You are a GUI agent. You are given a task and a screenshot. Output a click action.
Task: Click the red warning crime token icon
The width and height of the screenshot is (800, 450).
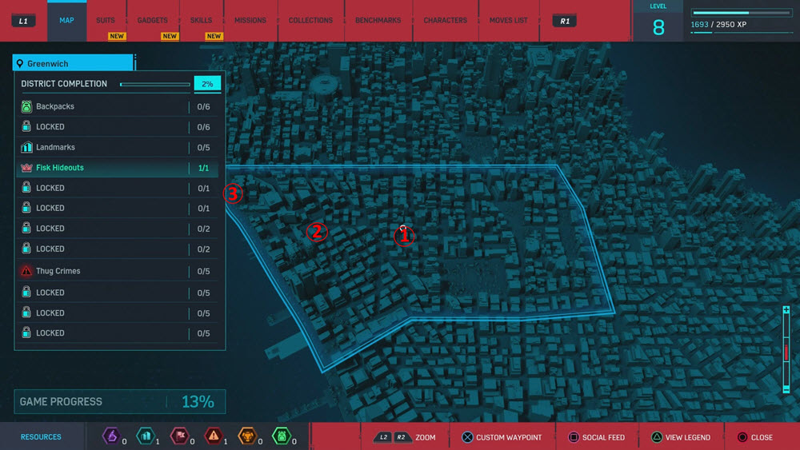click(x=214, y=436)
